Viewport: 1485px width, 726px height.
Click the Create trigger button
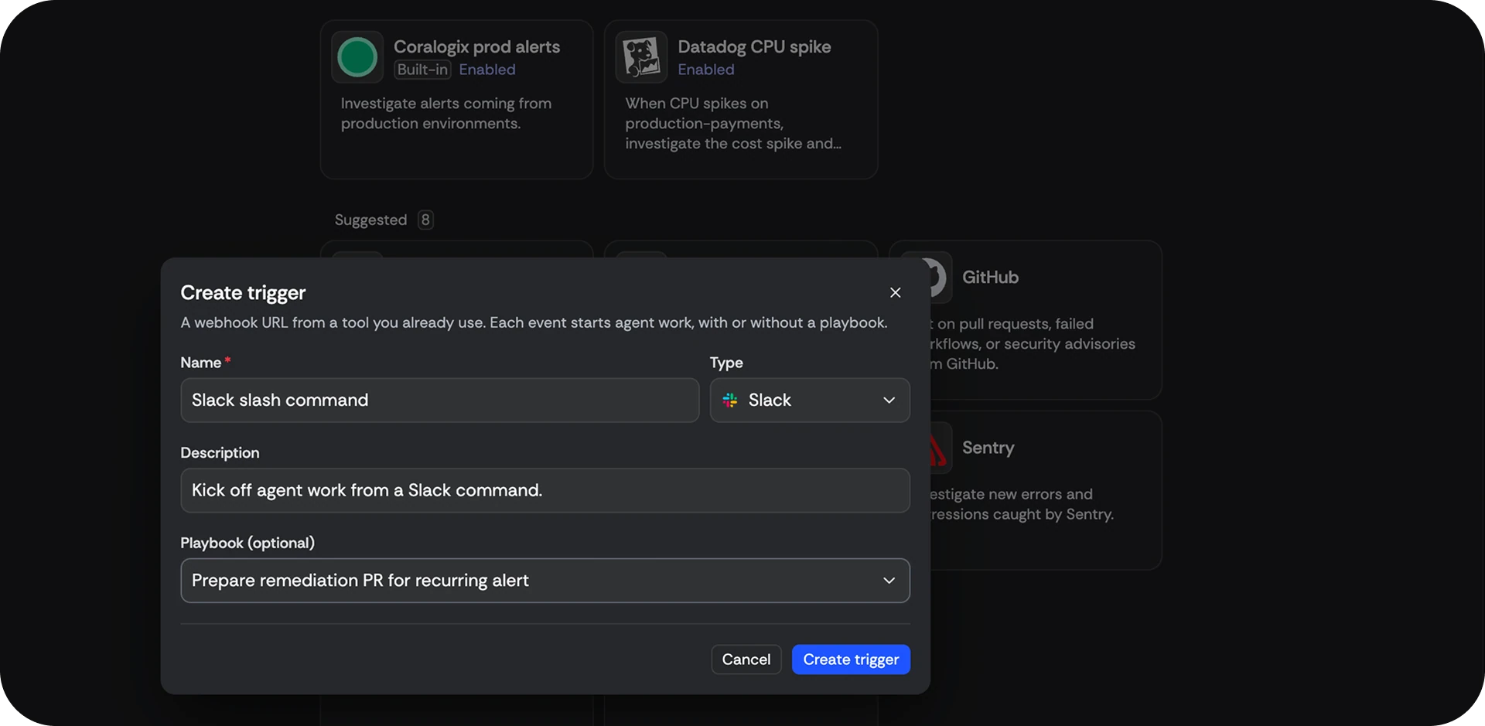coord(851,660)
